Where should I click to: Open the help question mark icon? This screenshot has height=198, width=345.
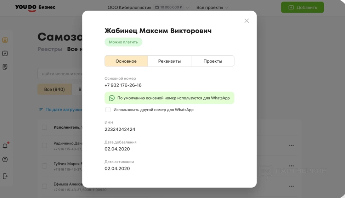pyautogui.click(x=5, y=159)
